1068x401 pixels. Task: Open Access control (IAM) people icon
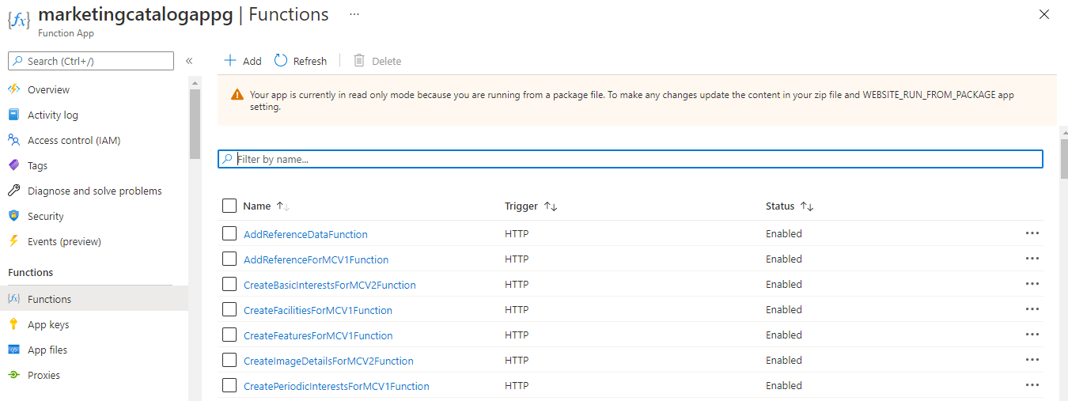[13, 140]
